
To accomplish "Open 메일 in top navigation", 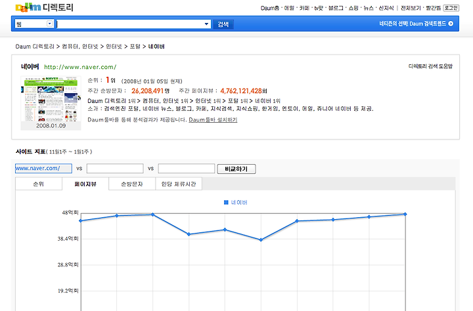I will [289, 8].
